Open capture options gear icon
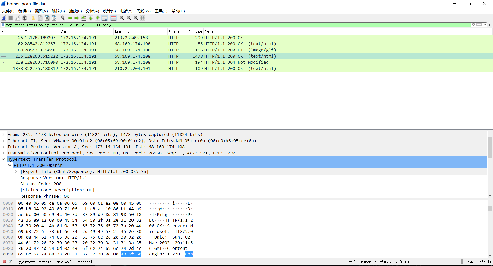The image size is (493, 266). [25, 18]
